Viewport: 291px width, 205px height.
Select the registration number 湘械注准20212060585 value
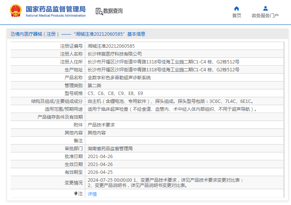click(x=111, y=46)
